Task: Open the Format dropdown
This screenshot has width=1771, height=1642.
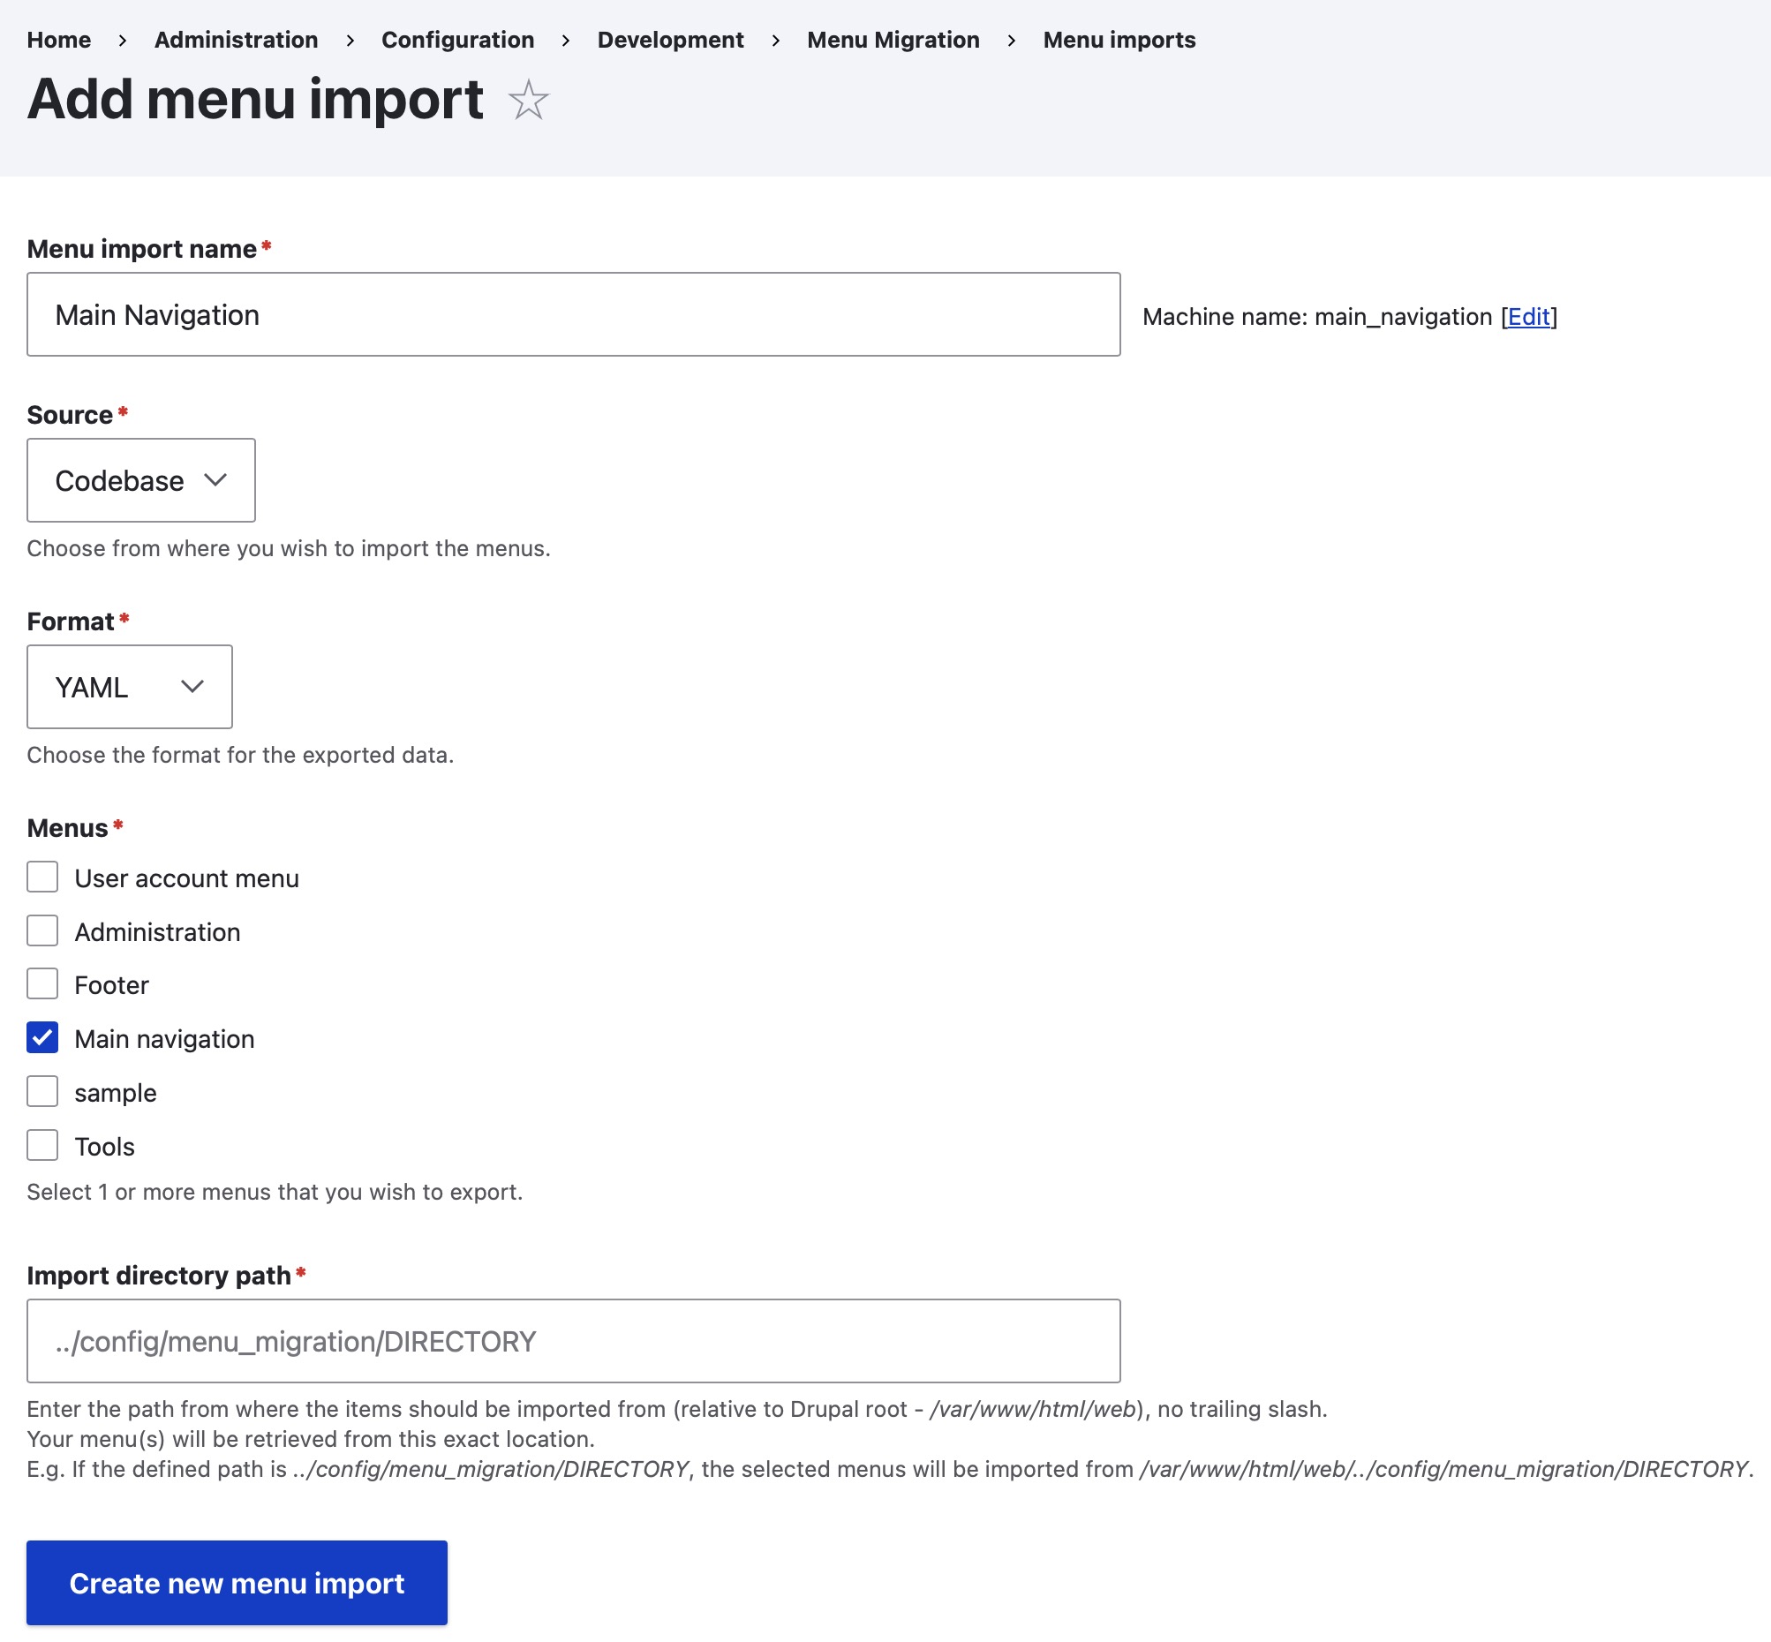Action: point(129,686)
